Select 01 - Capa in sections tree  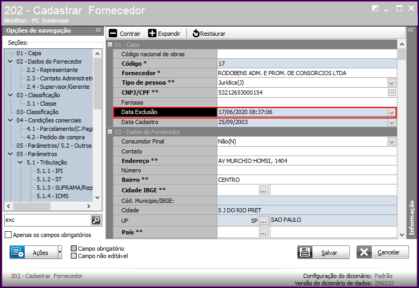pyautogui.click(x=29, y=53)
